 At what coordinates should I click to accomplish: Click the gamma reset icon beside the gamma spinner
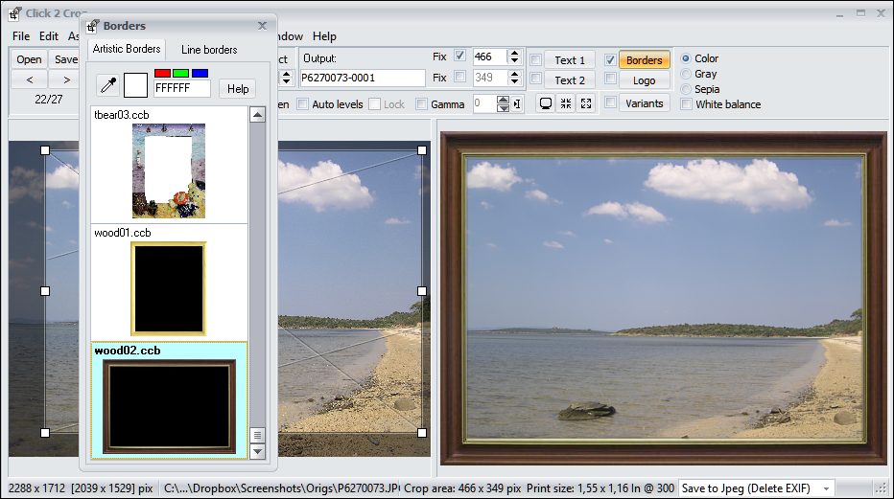[x=517, y=104]
